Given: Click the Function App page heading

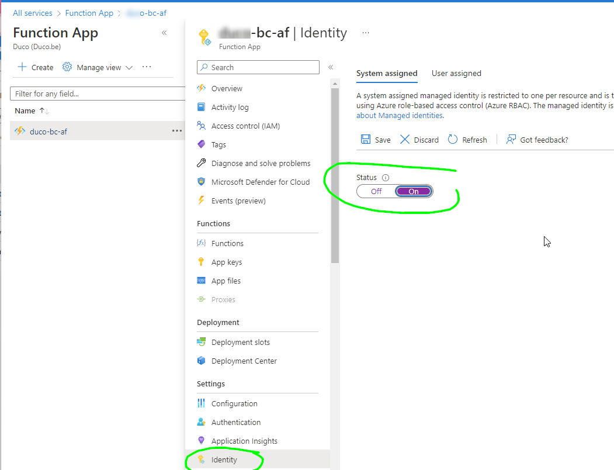Looking at the screenshot, I should [55, 33].
